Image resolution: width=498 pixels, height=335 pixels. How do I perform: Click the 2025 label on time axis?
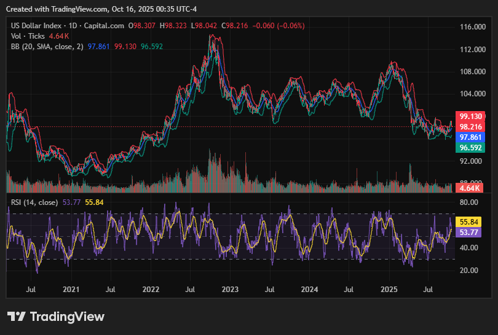[389, 288]
